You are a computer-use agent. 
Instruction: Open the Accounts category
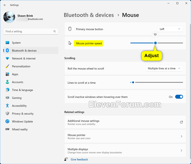(x=31, y=82)
